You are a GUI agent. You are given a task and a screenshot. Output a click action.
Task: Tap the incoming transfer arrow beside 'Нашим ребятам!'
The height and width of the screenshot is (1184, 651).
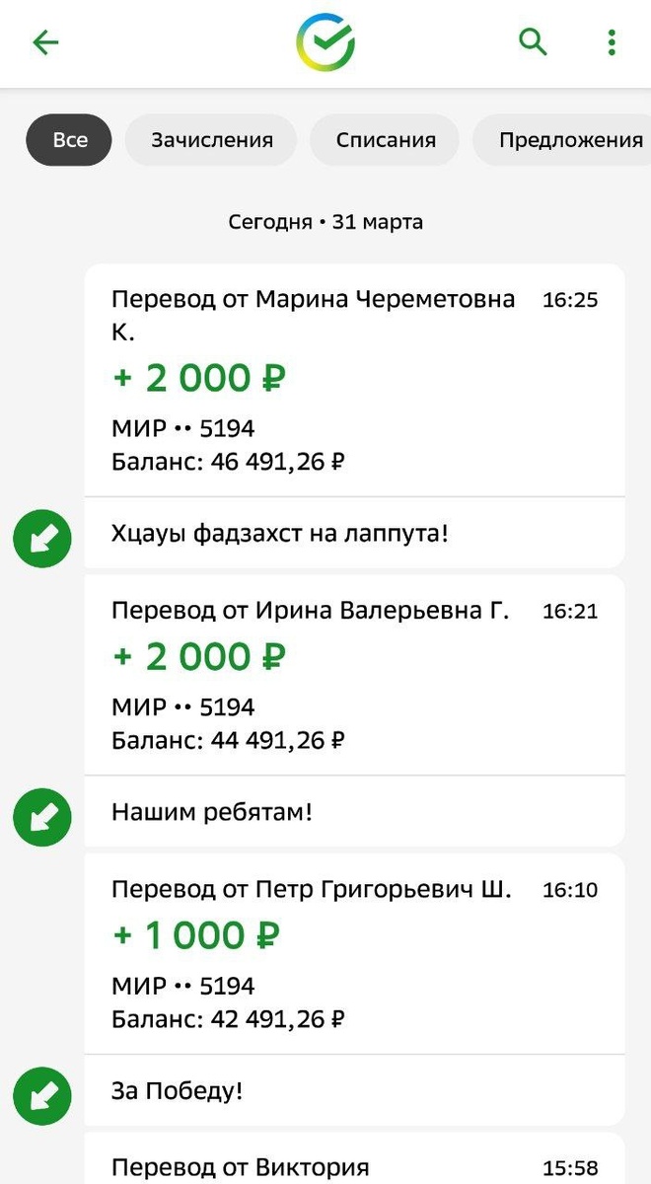[x=41, y=817]
